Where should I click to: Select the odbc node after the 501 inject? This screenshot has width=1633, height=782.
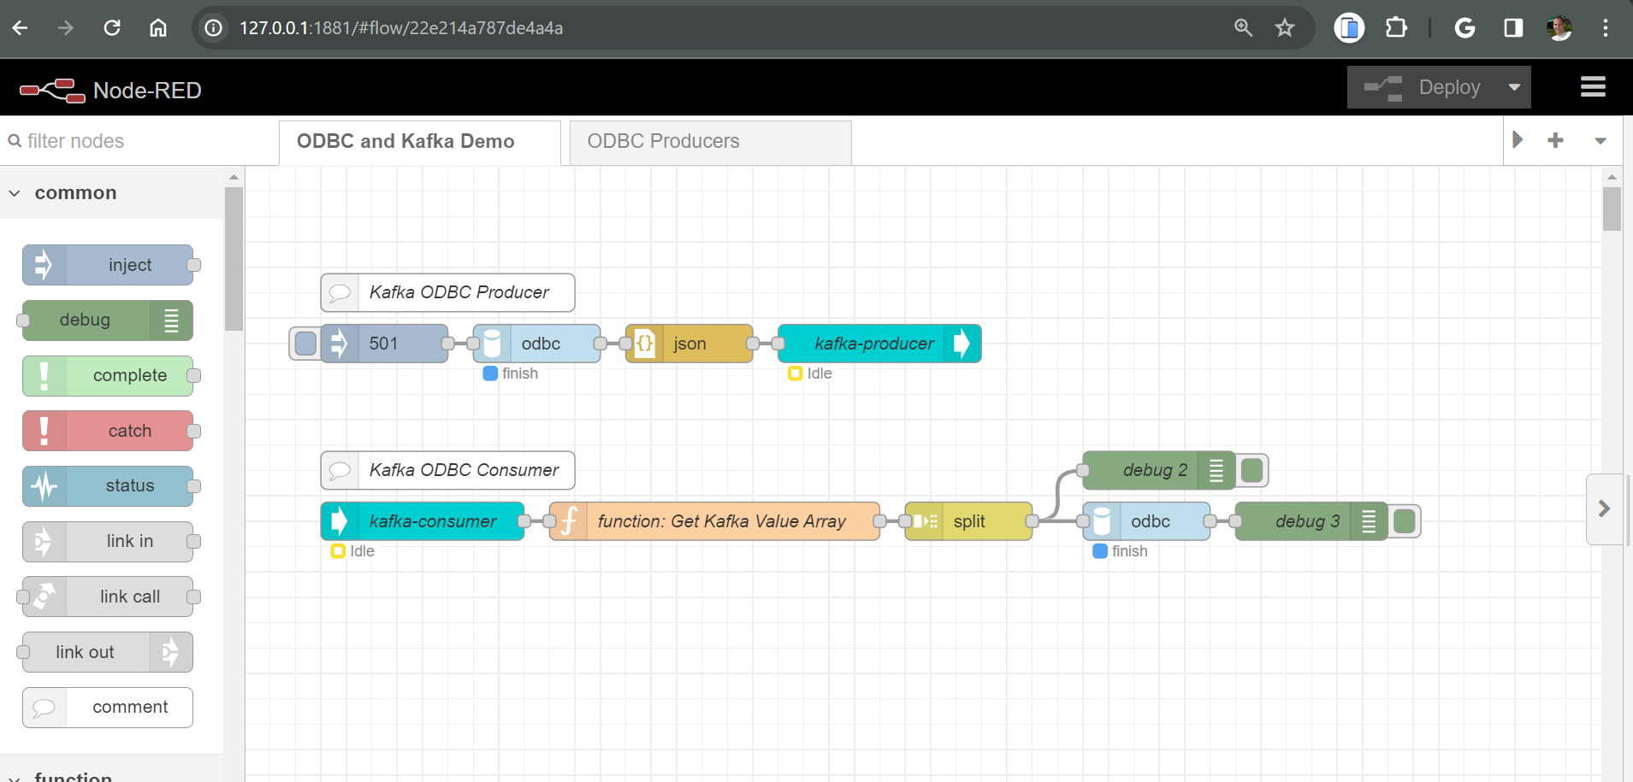537,344
